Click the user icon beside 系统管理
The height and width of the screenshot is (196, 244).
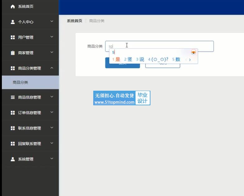click(x=13, y=159)
